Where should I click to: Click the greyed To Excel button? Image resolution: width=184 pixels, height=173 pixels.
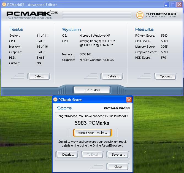(x=92, y=155)
